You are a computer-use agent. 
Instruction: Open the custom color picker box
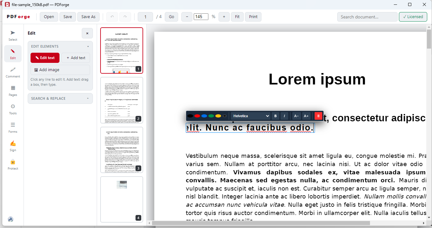coord(225,116)
